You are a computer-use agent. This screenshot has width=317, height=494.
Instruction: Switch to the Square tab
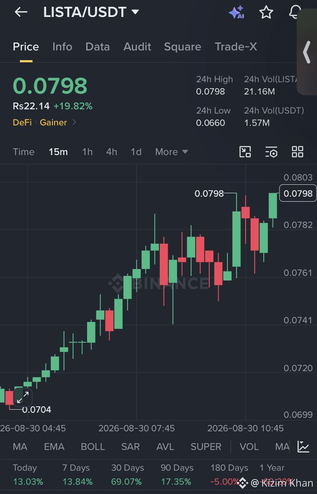(183, 47)
